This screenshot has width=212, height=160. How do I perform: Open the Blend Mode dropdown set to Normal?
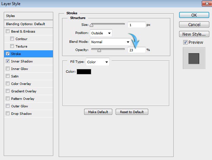coord(110,42)
